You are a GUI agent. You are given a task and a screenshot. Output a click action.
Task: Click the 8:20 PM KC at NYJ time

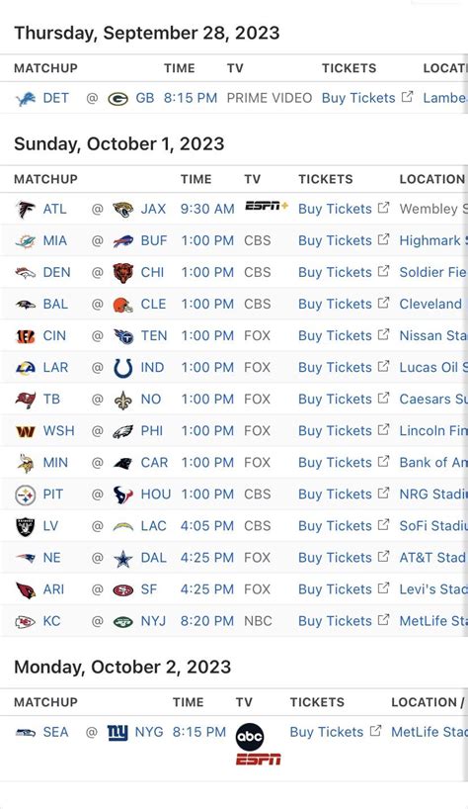pos(207,621)
